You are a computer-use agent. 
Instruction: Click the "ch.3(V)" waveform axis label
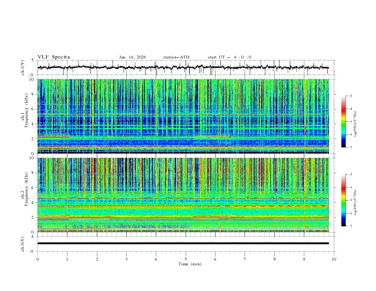23,244
